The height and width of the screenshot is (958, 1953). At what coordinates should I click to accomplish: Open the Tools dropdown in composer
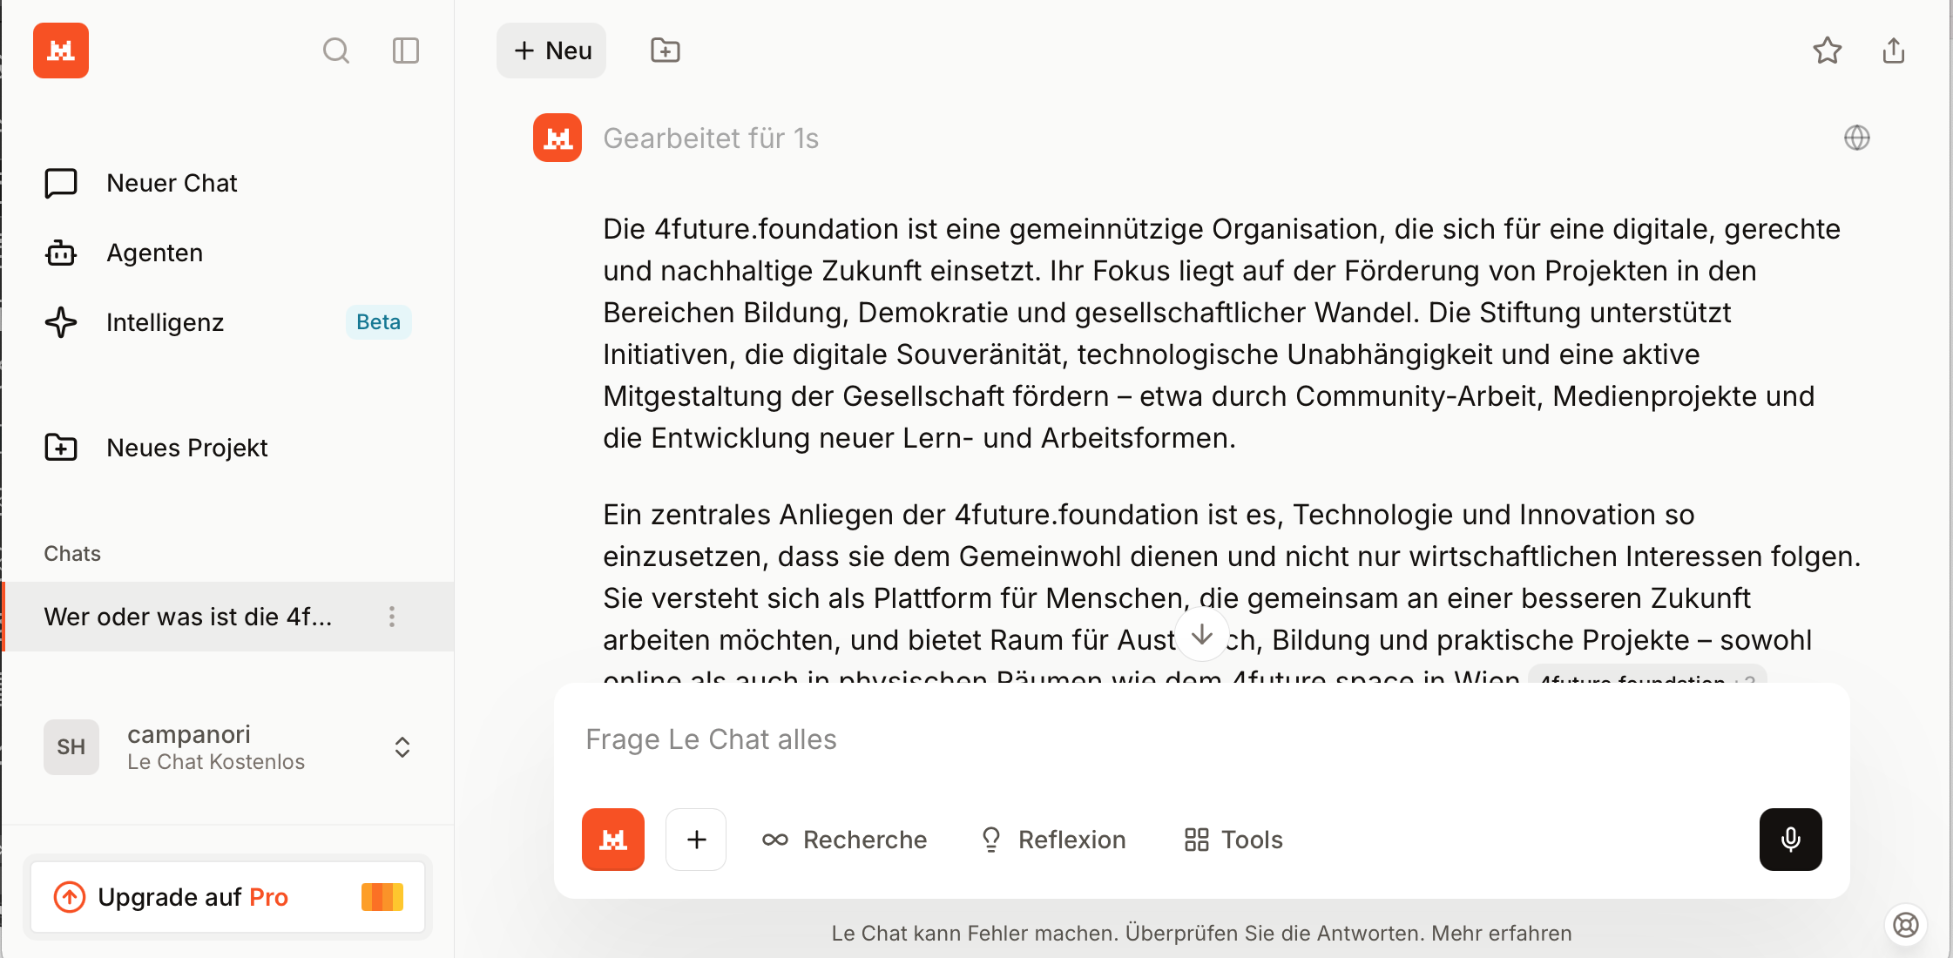click(1233, 840)
